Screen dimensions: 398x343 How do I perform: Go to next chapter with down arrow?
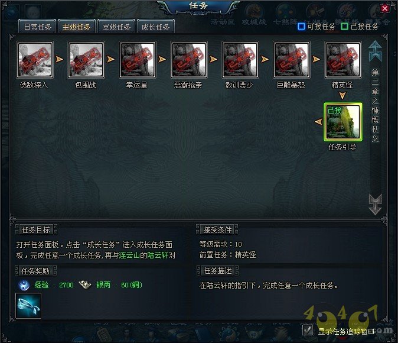pos(375,205)
